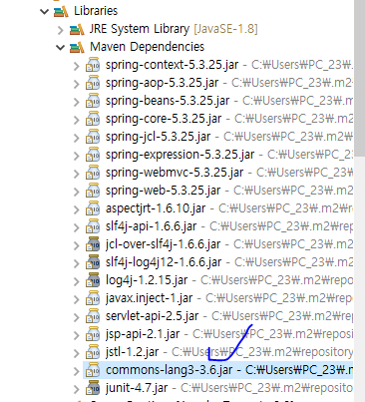Select slf4j-log4j12-1.6.6.jar
The height and width of the screenshot is (402, 365).
point(164,262)
